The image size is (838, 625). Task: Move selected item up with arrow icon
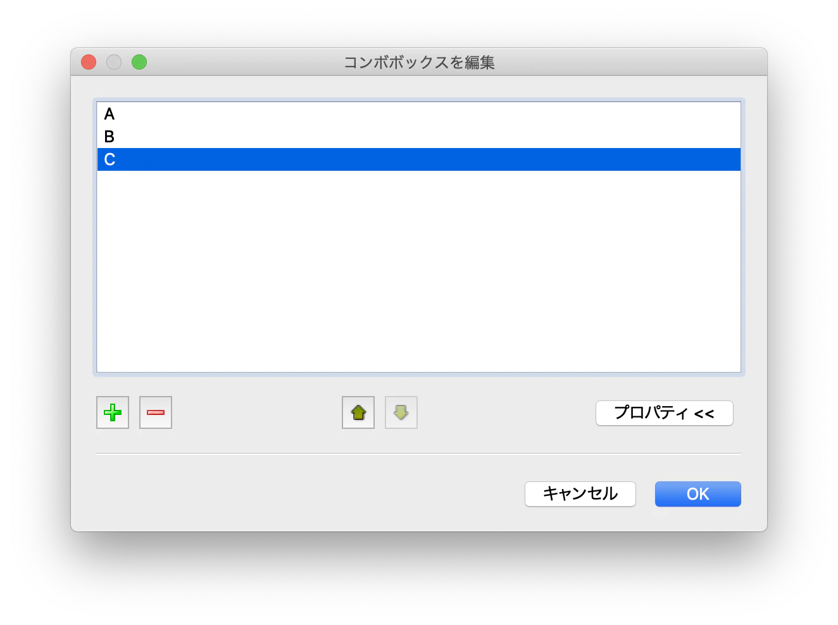[358, 412]
